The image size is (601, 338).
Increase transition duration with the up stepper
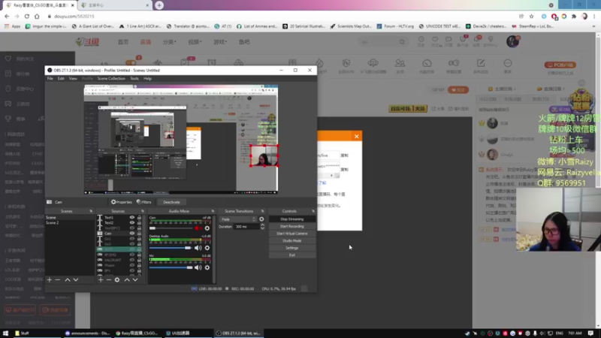coord(262,225)
